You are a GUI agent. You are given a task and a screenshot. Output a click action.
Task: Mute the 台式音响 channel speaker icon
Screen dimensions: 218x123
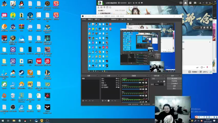(x=143, y=83)
